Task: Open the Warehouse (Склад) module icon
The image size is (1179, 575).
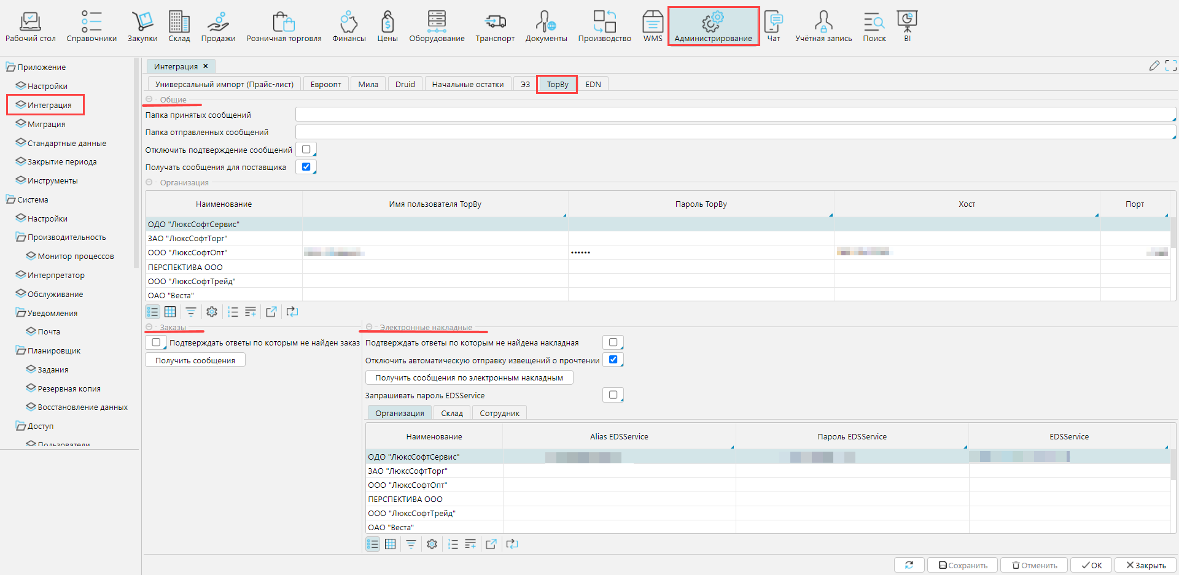Action: (x=179, y=26)
